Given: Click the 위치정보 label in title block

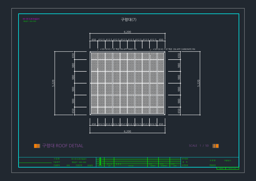Looking at the screenshot, I should [185, 159].
